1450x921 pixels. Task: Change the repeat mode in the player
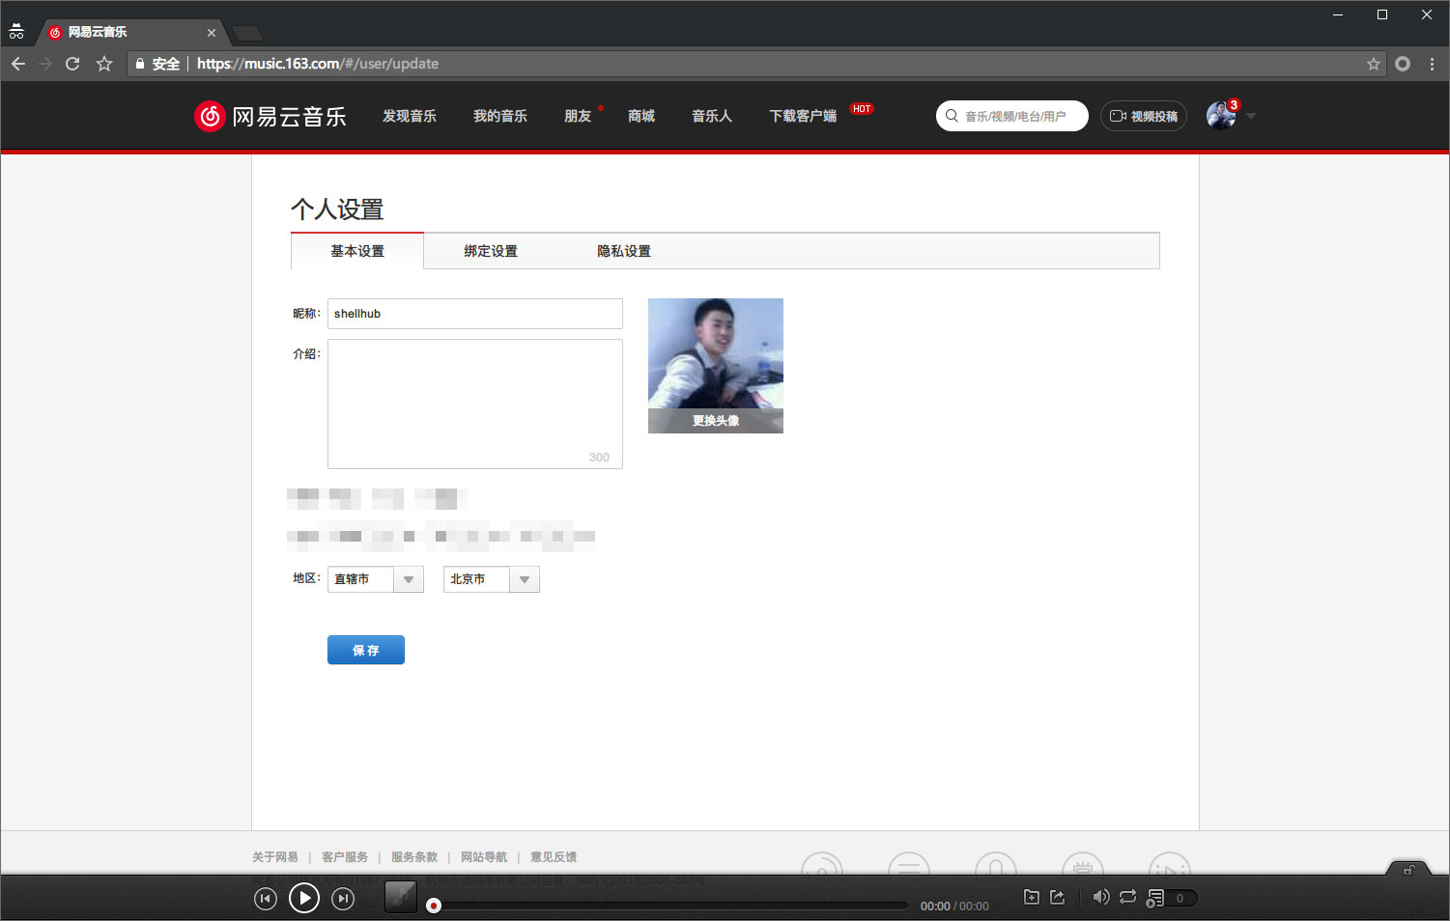1127,898
